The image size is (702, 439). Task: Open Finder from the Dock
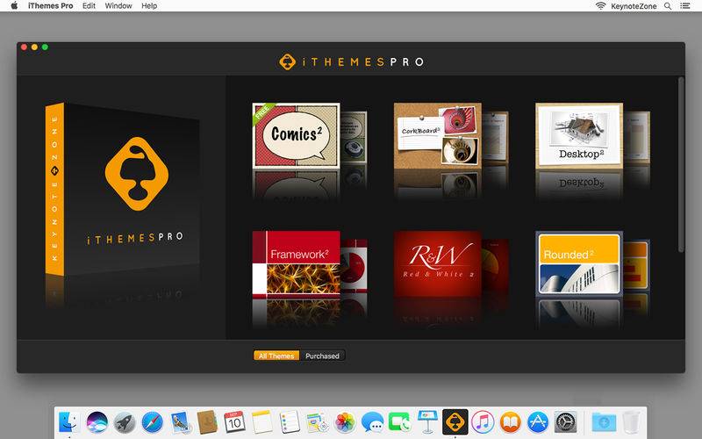click(x=69, y=422)
